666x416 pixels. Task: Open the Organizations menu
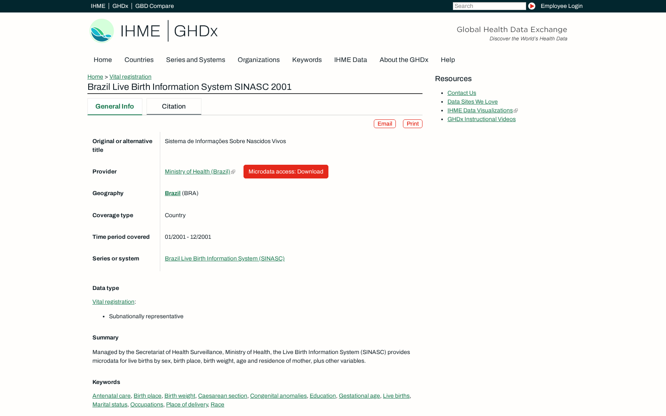[258, 60]
